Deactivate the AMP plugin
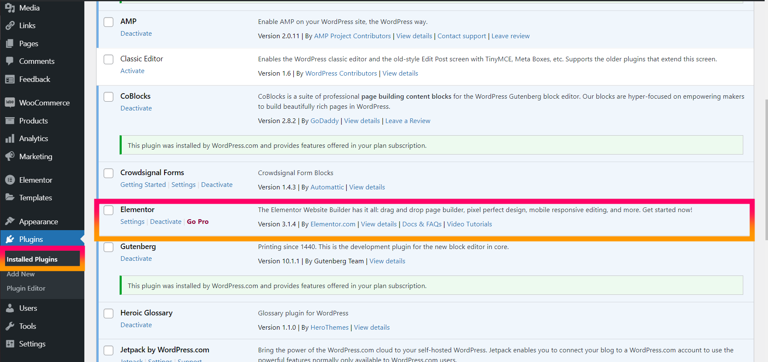The height and width of the screenshot is (362, 768). (x=136, y=33)
